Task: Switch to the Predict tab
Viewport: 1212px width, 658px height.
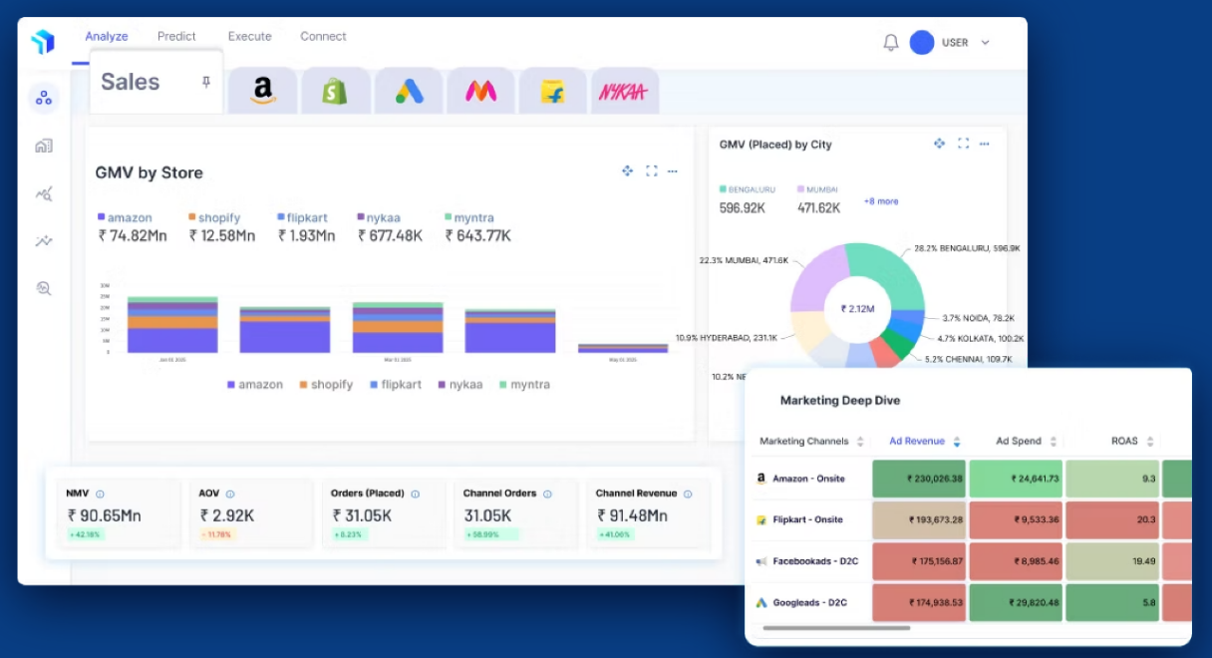Action: [176, 37]
